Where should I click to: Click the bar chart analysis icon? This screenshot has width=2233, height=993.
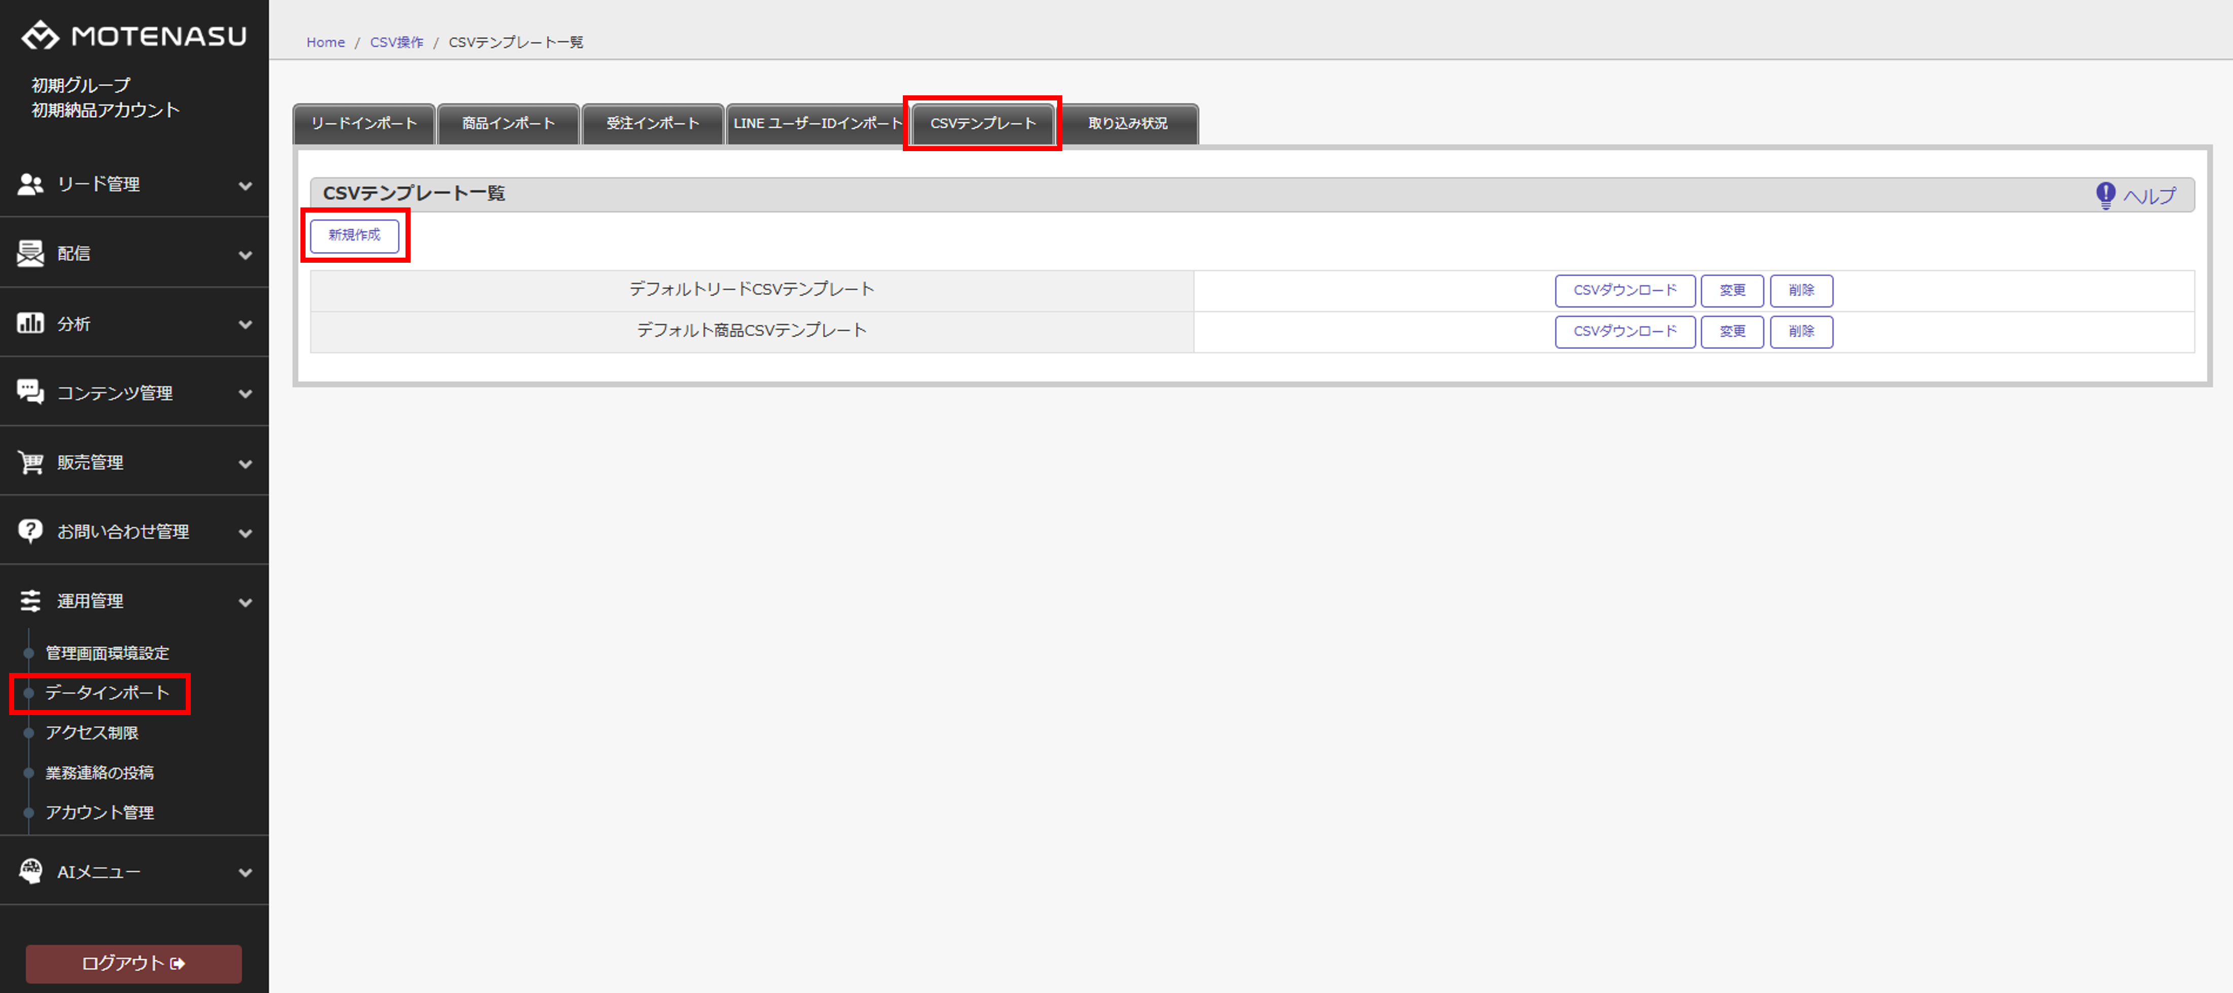[x=30, y=323]
